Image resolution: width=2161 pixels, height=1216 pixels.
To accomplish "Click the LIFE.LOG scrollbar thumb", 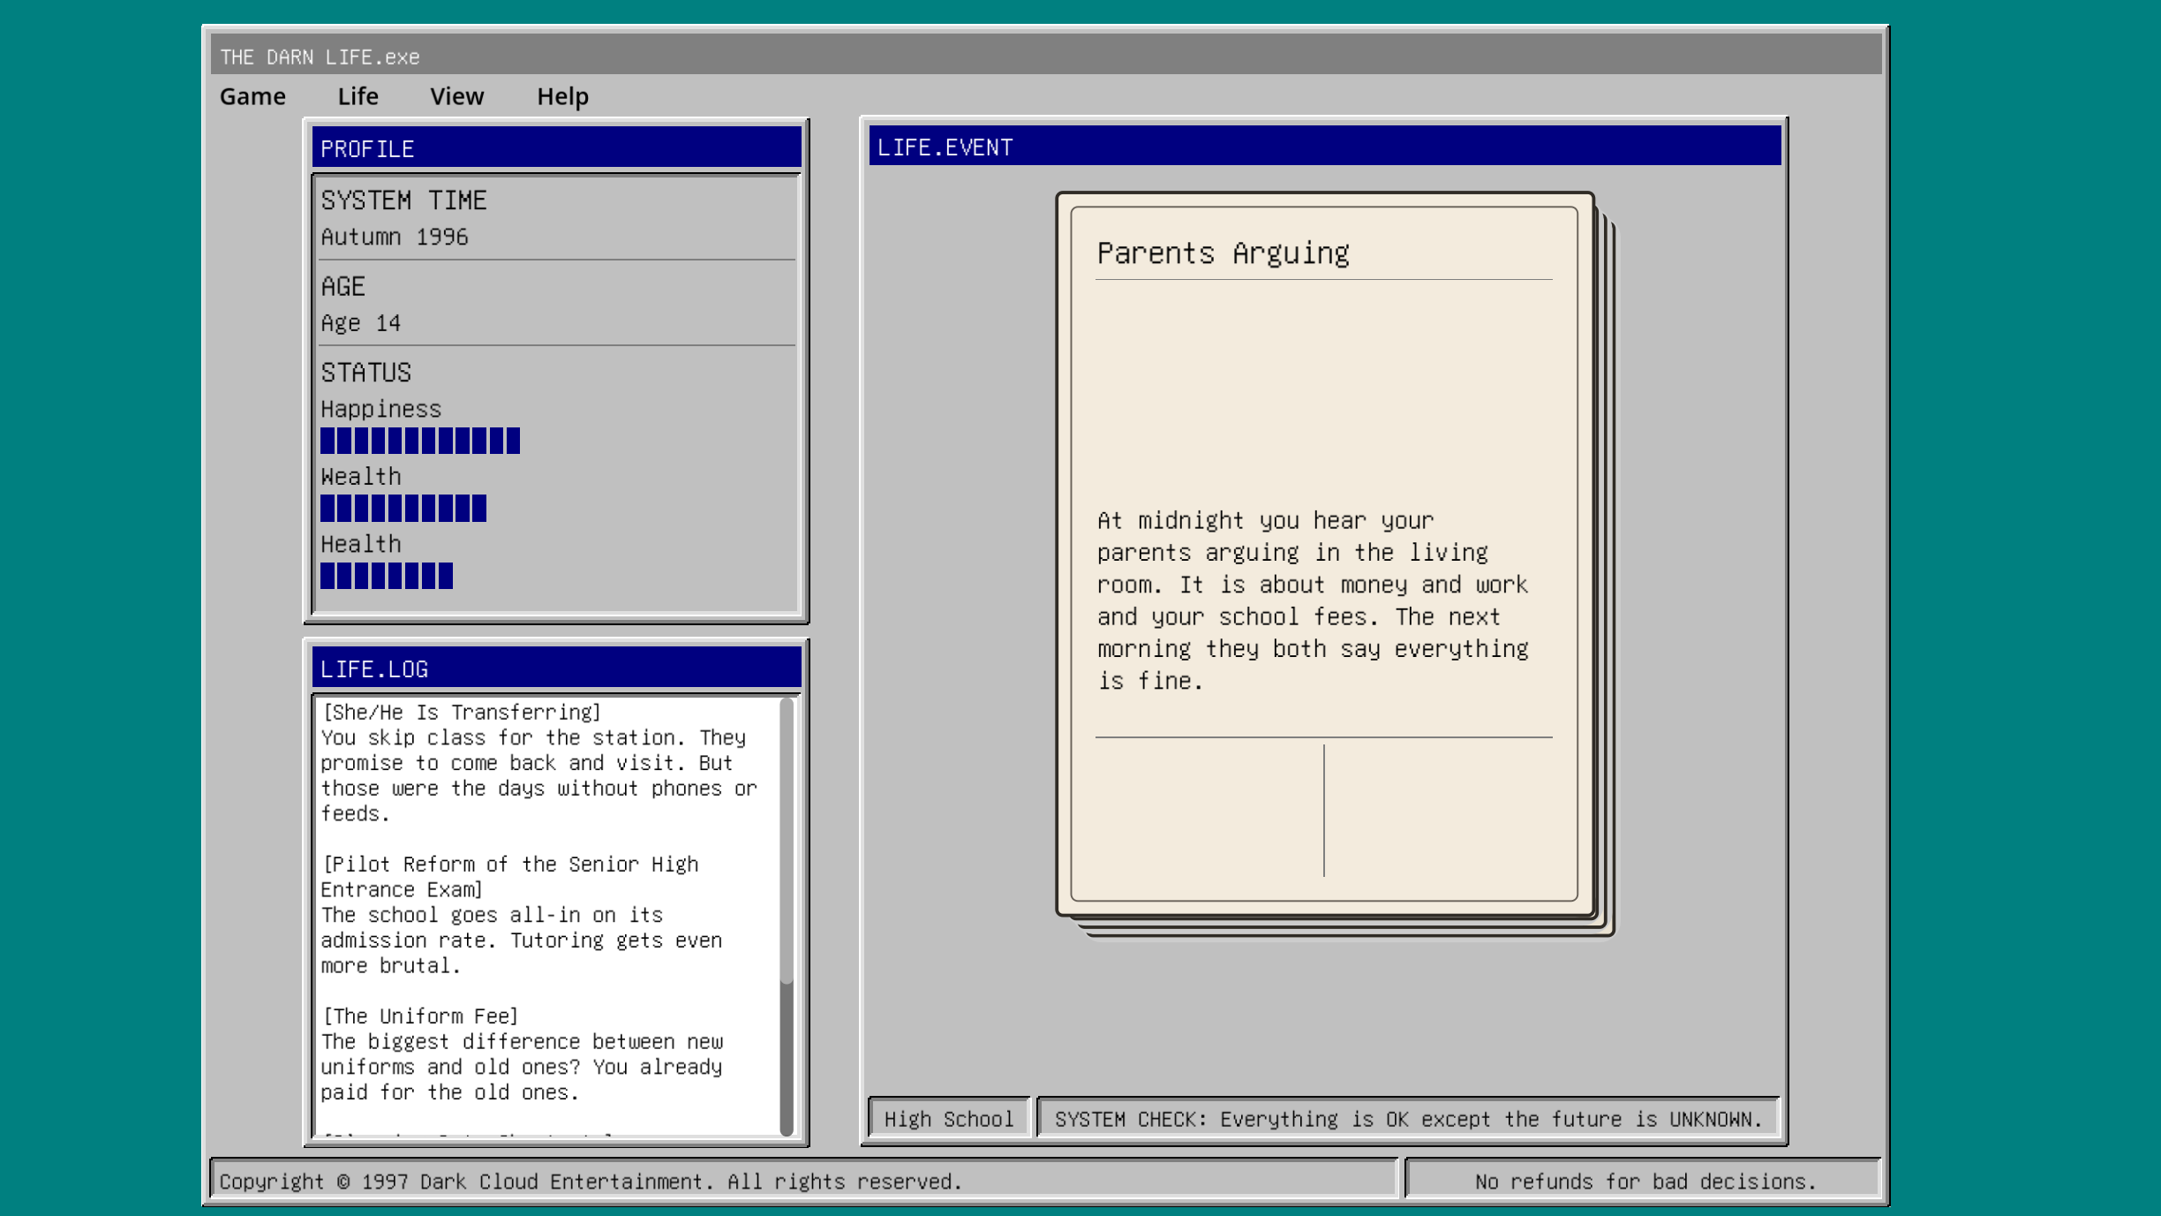I will point(787,840).
